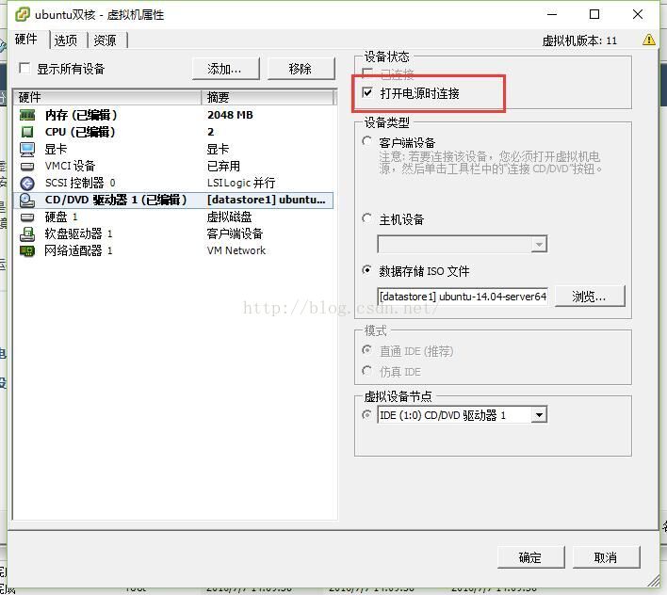Click the 网络适配器 network card icon
The image size is (667, 595).
click(x=27, y=250)
